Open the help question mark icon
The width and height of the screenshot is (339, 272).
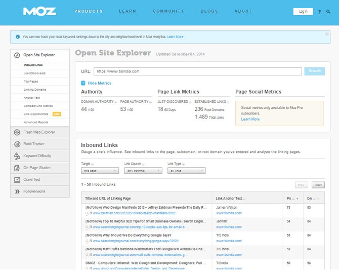(320, 12)
